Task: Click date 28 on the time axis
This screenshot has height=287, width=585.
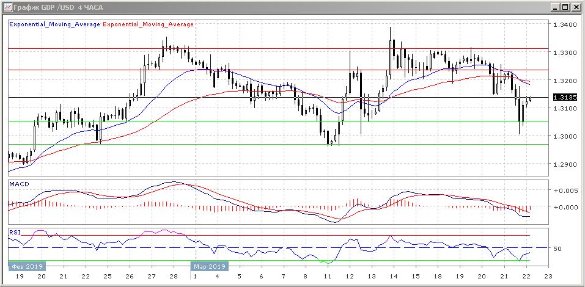Action: (174, 277)
